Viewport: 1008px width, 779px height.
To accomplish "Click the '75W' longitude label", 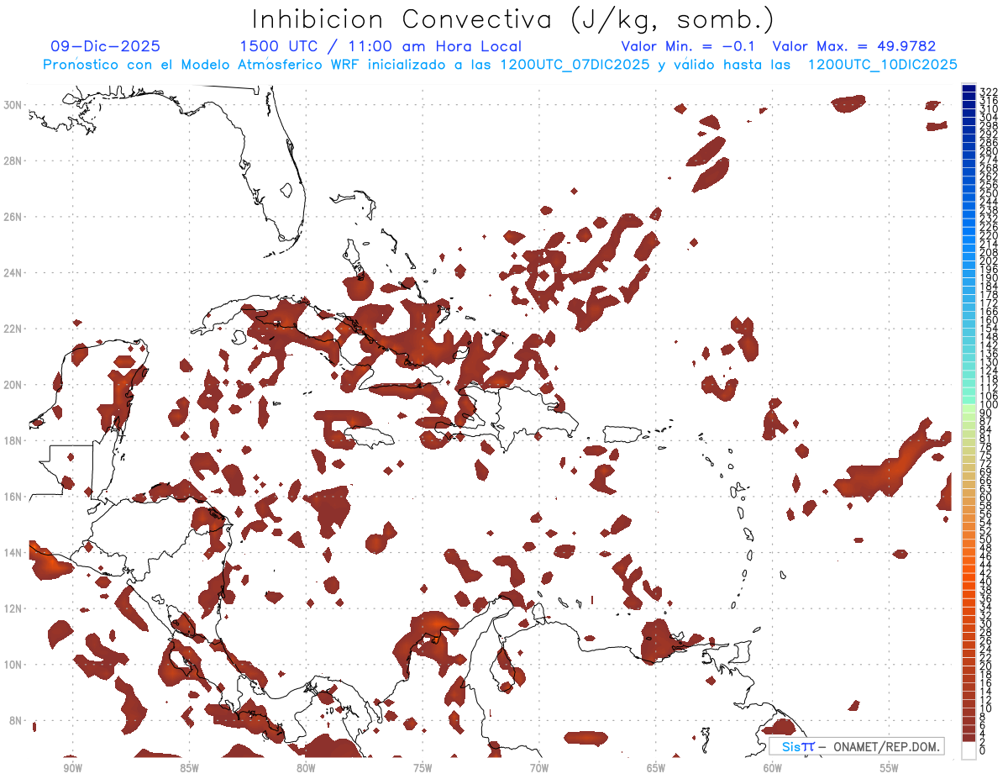I will click(x=423, y=767).
